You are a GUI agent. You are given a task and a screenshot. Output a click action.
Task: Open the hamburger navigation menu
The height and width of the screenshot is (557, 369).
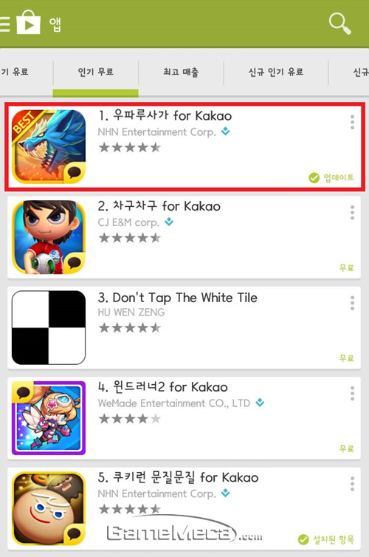[5, 24]
